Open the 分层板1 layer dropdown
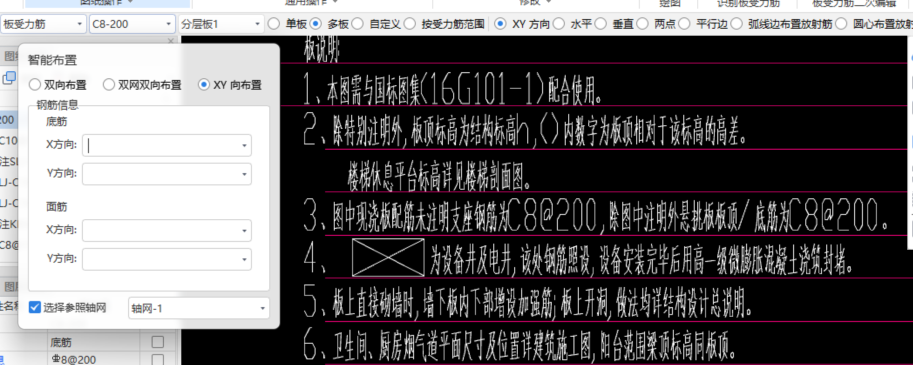The image size is (913, 365). click(x=221, y=24)
